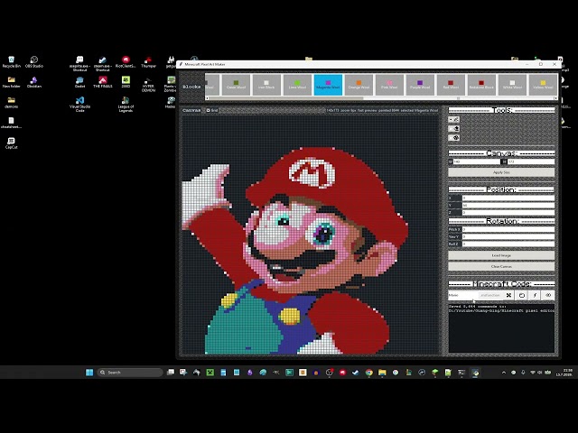This screenshot has height=433, width=578.
Task: Click the Clear Canvas button
Action: tap(501, 267)
